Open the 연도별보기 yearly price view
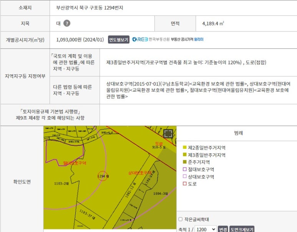 click(119, 39)
